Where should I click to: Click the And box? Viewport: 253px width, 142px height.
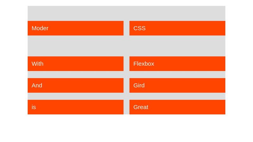tap(76, 85)
